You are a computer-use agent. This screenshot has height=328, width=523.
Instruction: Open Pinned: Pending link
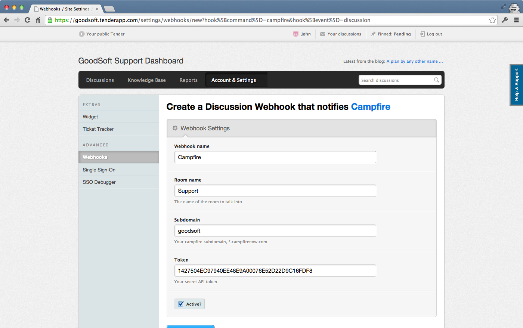(x=394, y=34)
